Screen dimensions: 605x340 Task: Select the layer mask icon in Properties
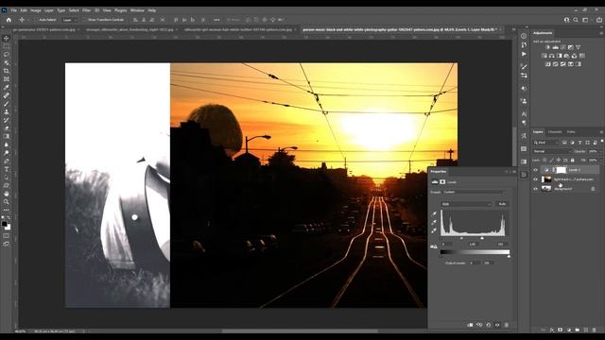[x=442, y=182]
